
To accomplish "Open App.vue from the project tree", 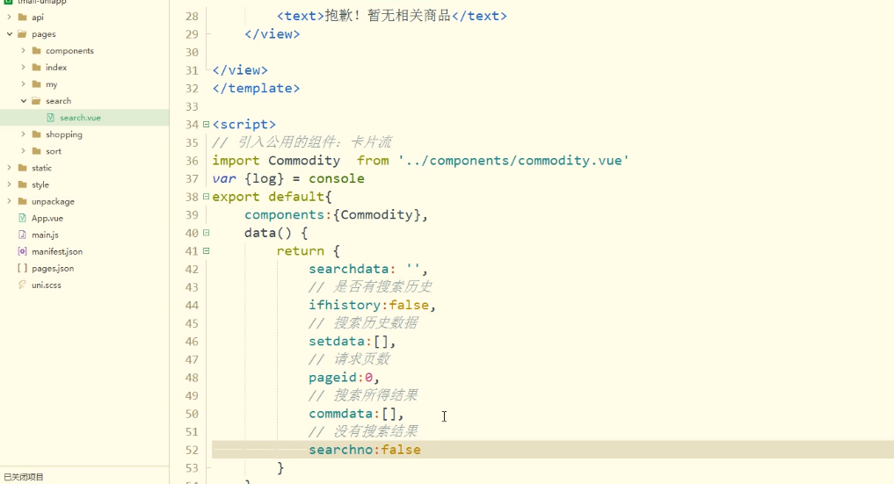I will pos(47,218).
